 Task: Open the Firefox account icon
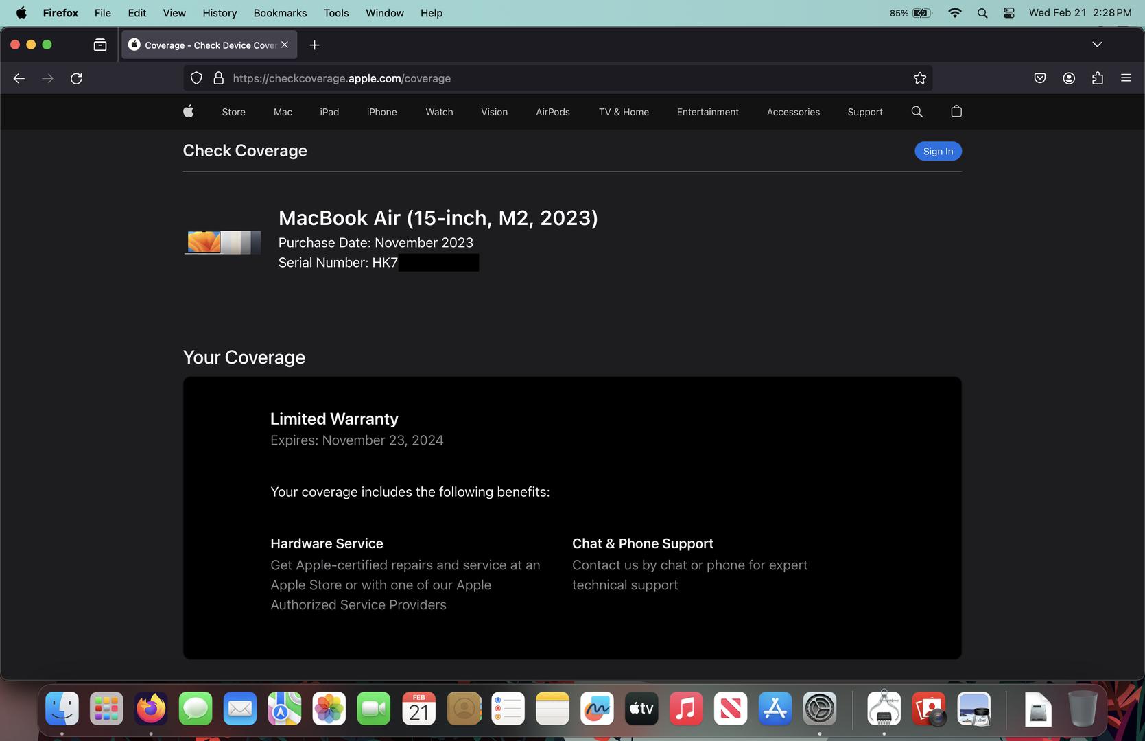click(x=1069, y=78)
